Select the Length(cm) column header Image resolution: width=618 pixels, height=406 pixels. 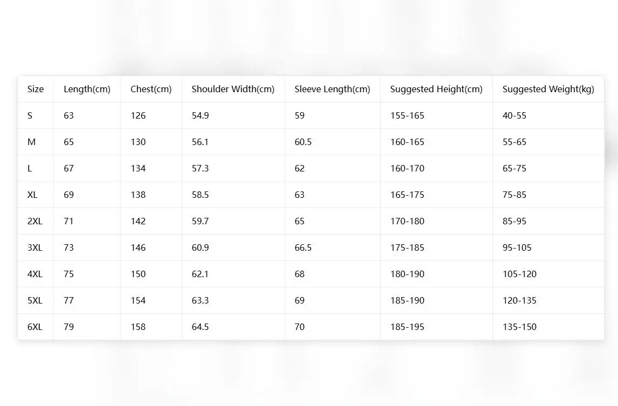click(87, 89)
